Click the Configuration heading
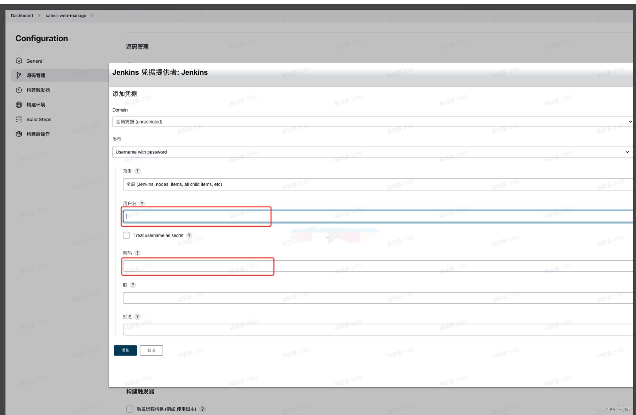 (42, 38)
